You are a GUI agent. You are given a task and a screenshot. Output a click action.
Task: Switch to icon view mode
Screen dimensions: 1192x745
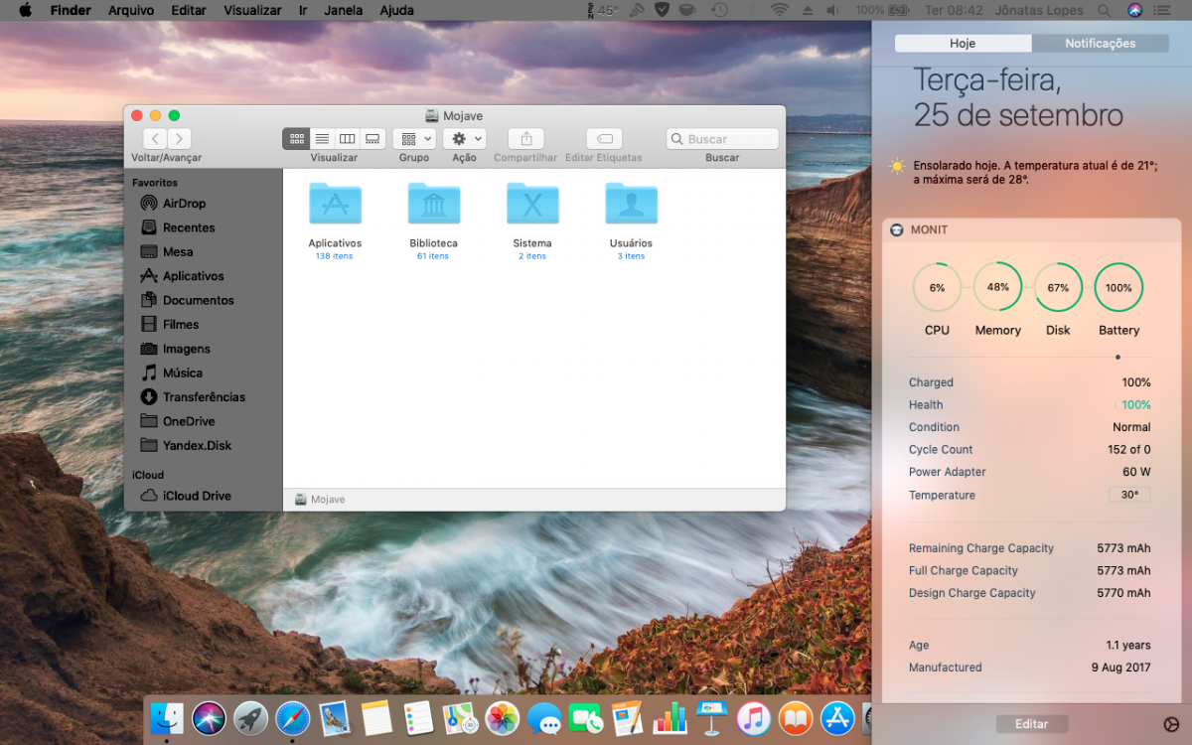tap(296, 139)
